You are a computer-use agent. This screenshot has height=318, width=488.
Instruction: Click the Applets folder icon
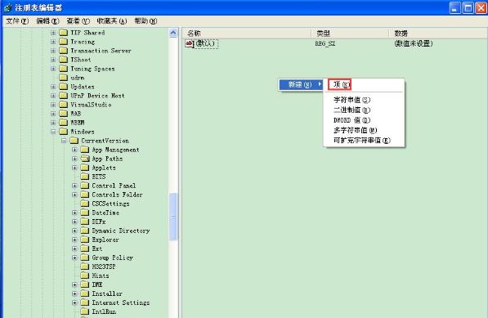tap(85, 168)
